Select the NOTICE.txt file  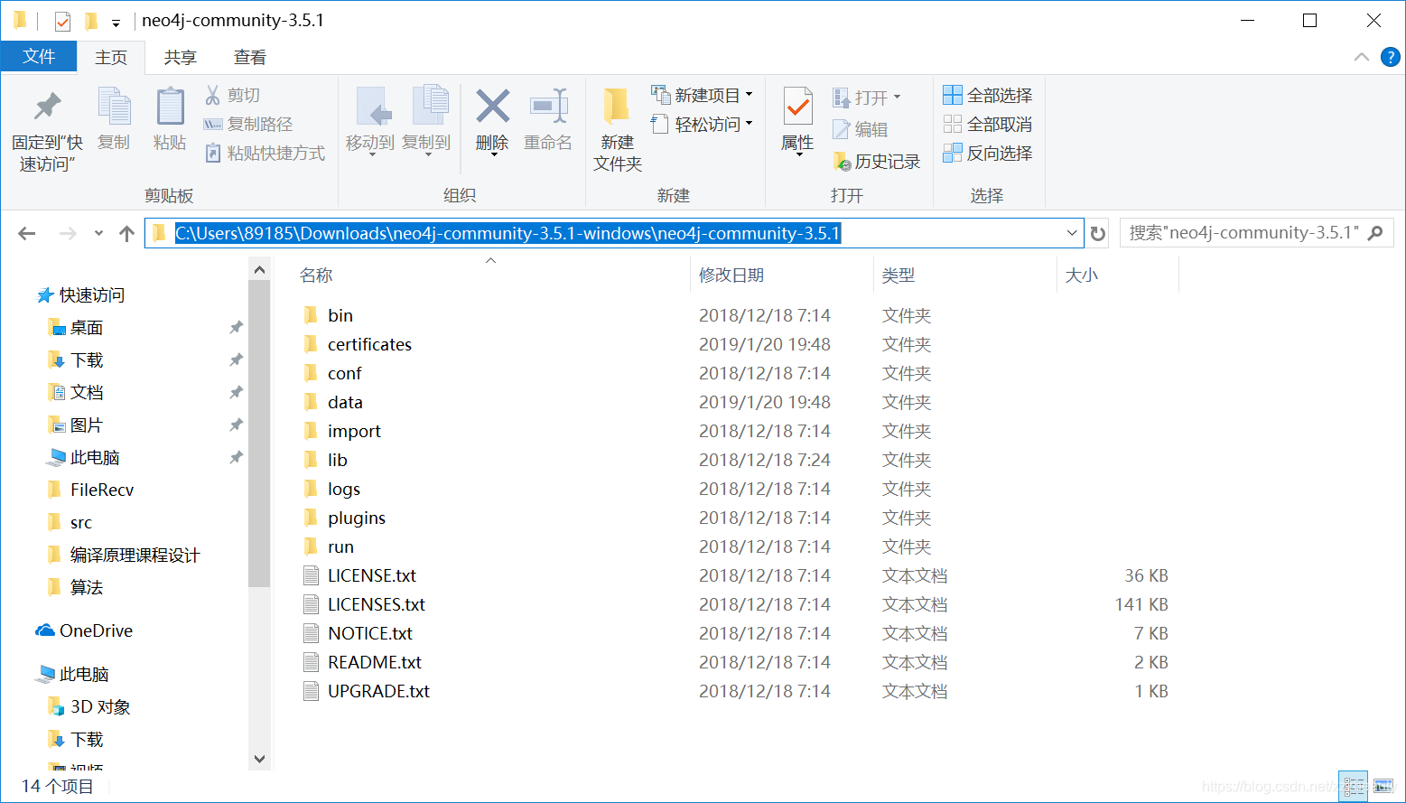coord(370,633)
